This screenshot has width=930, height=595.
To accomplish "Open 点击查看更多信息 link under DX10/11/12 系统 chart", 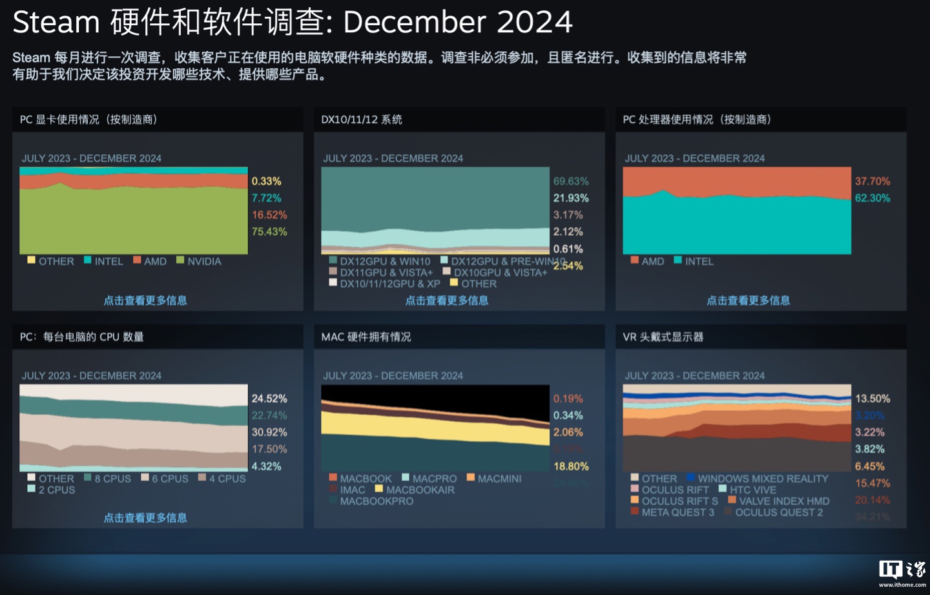I will 447,300.
